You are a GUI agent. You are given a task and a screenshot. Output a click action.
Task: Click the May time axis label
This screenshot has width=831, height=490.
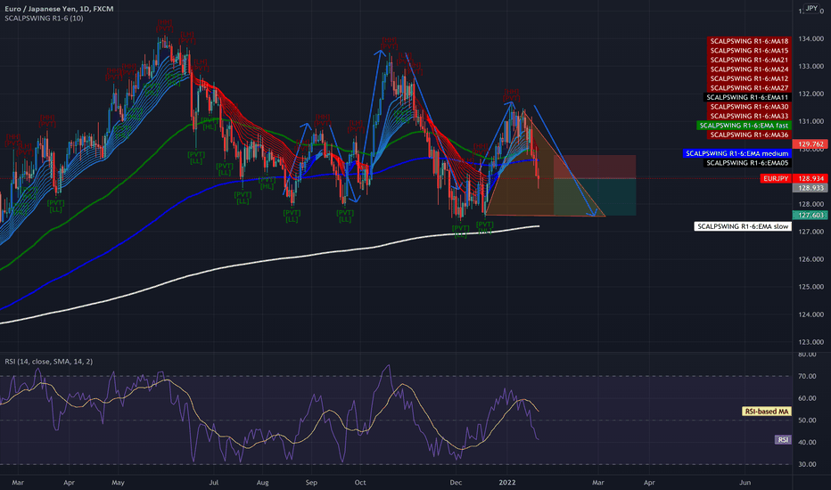pos(119,483)
